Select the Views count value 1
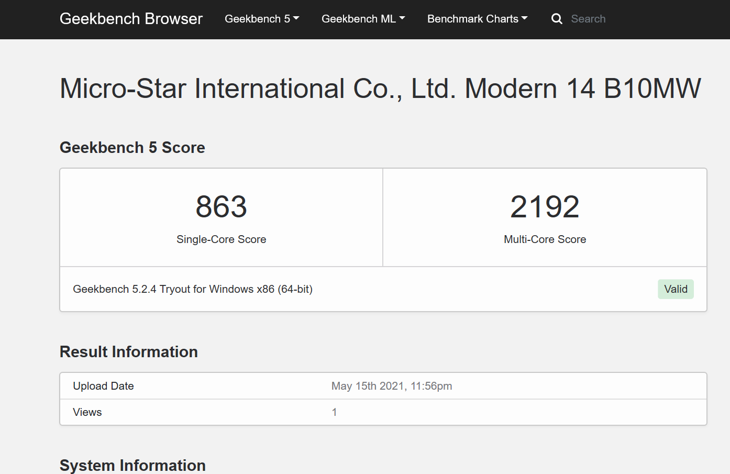The height and width of the screenshot is (474, 730). point(334,412)
